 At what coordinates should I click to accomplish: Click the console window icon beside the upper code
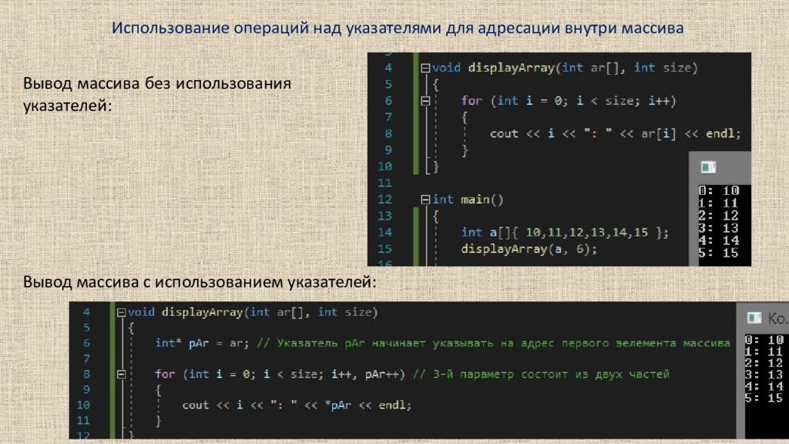(708, 166)
